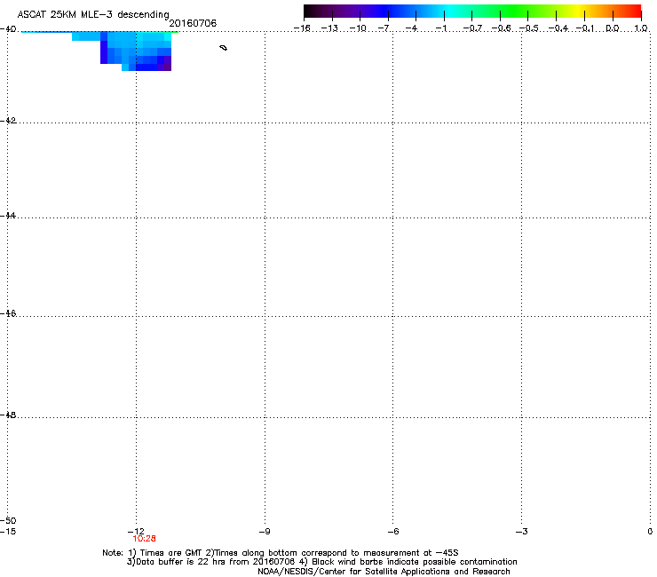Click the -1 label on the color scale

click(x=440, y=28)
